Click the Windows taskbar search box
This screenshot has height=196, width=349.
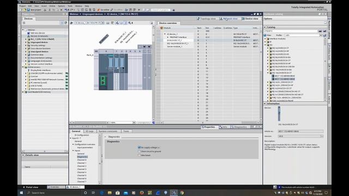[x=53, y=193]
